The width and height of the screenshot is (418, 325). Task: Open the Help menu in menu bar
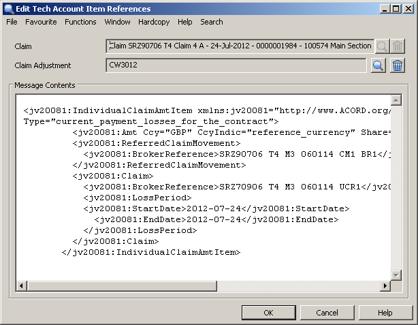[x=185, y=22]
